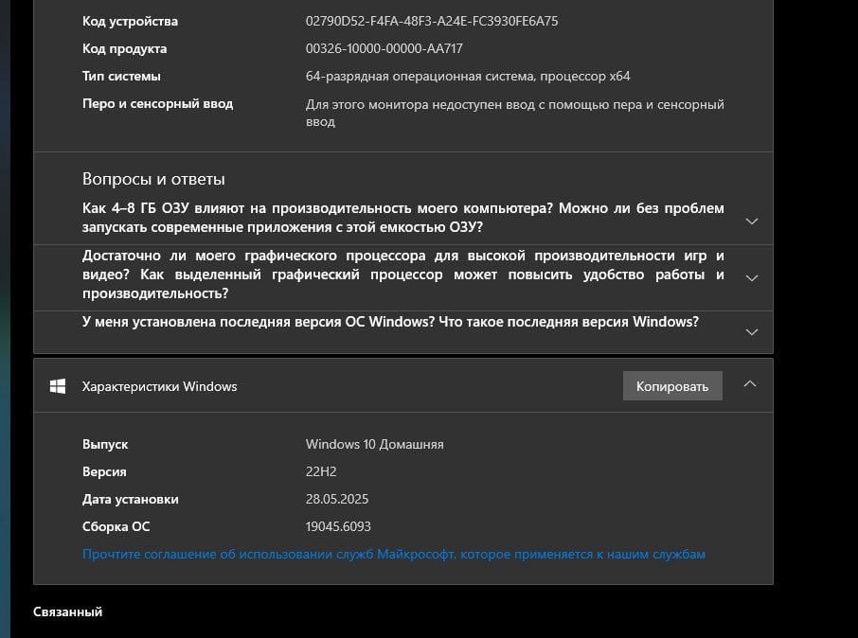Screen dimensions: 858x638
Task: Click the version value 22H2
Action: [321, 471]
